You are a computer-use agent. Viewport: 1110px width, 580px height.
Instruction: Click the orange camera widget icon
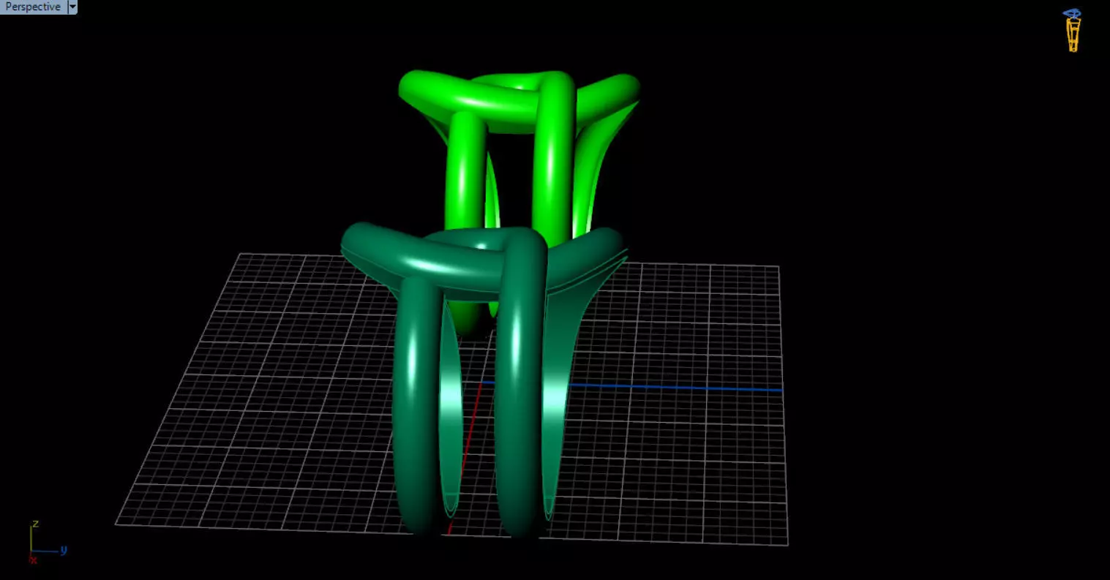1073,31
